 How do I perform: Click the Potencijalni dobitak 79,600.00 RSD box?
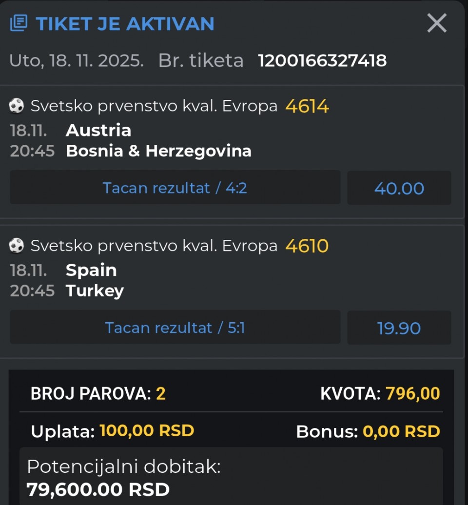tap(231, 477)
